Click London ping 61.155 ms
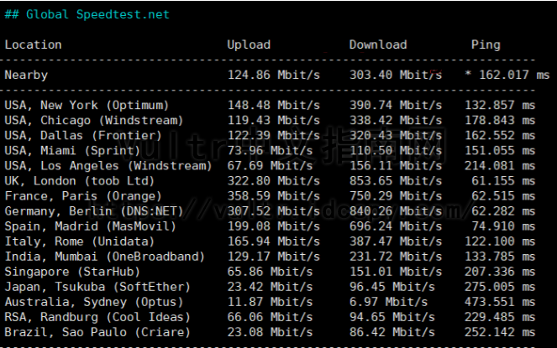The width and height of the screenshot is (557, 348). [x=503, y=181]
